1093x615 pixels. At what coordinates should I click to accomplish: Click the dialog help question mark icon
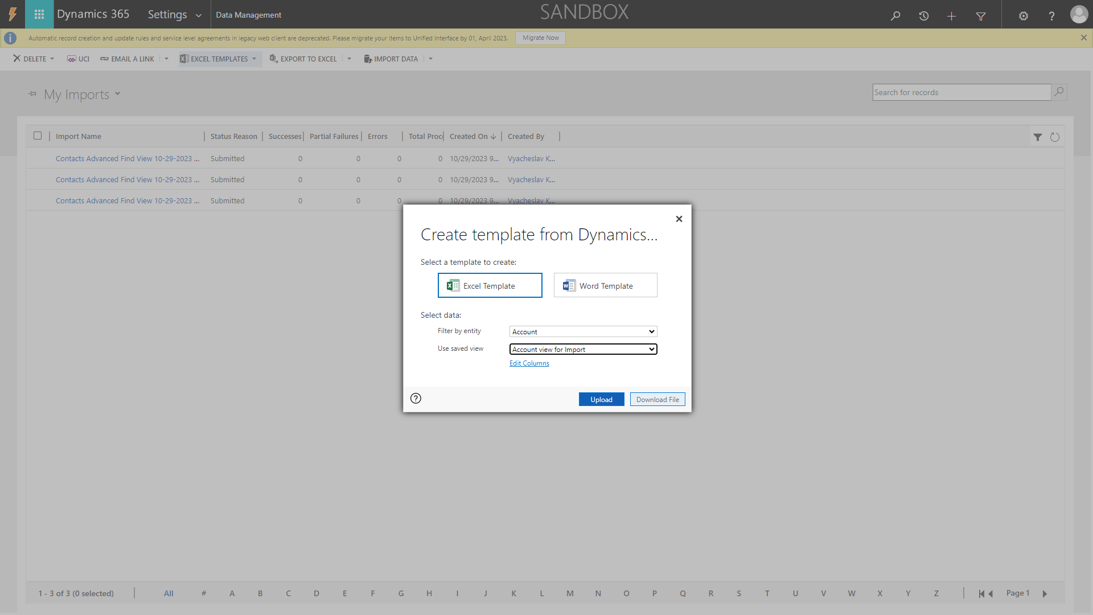click(416, 399)
